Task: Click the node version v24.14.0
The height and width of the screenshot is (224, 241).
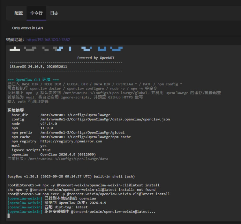Action: pos(49,124)
